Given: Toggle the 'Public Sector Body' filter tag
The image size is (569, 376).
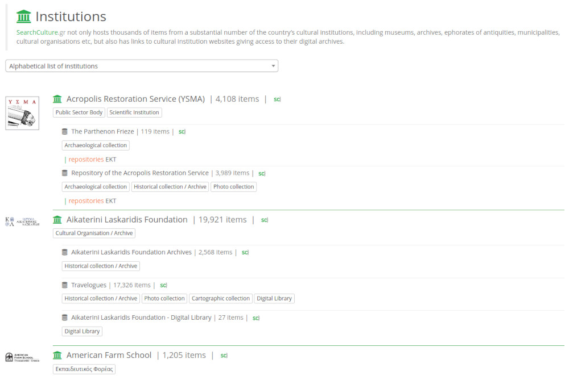Looking at the screenshot, I should [x=79, y=112].
